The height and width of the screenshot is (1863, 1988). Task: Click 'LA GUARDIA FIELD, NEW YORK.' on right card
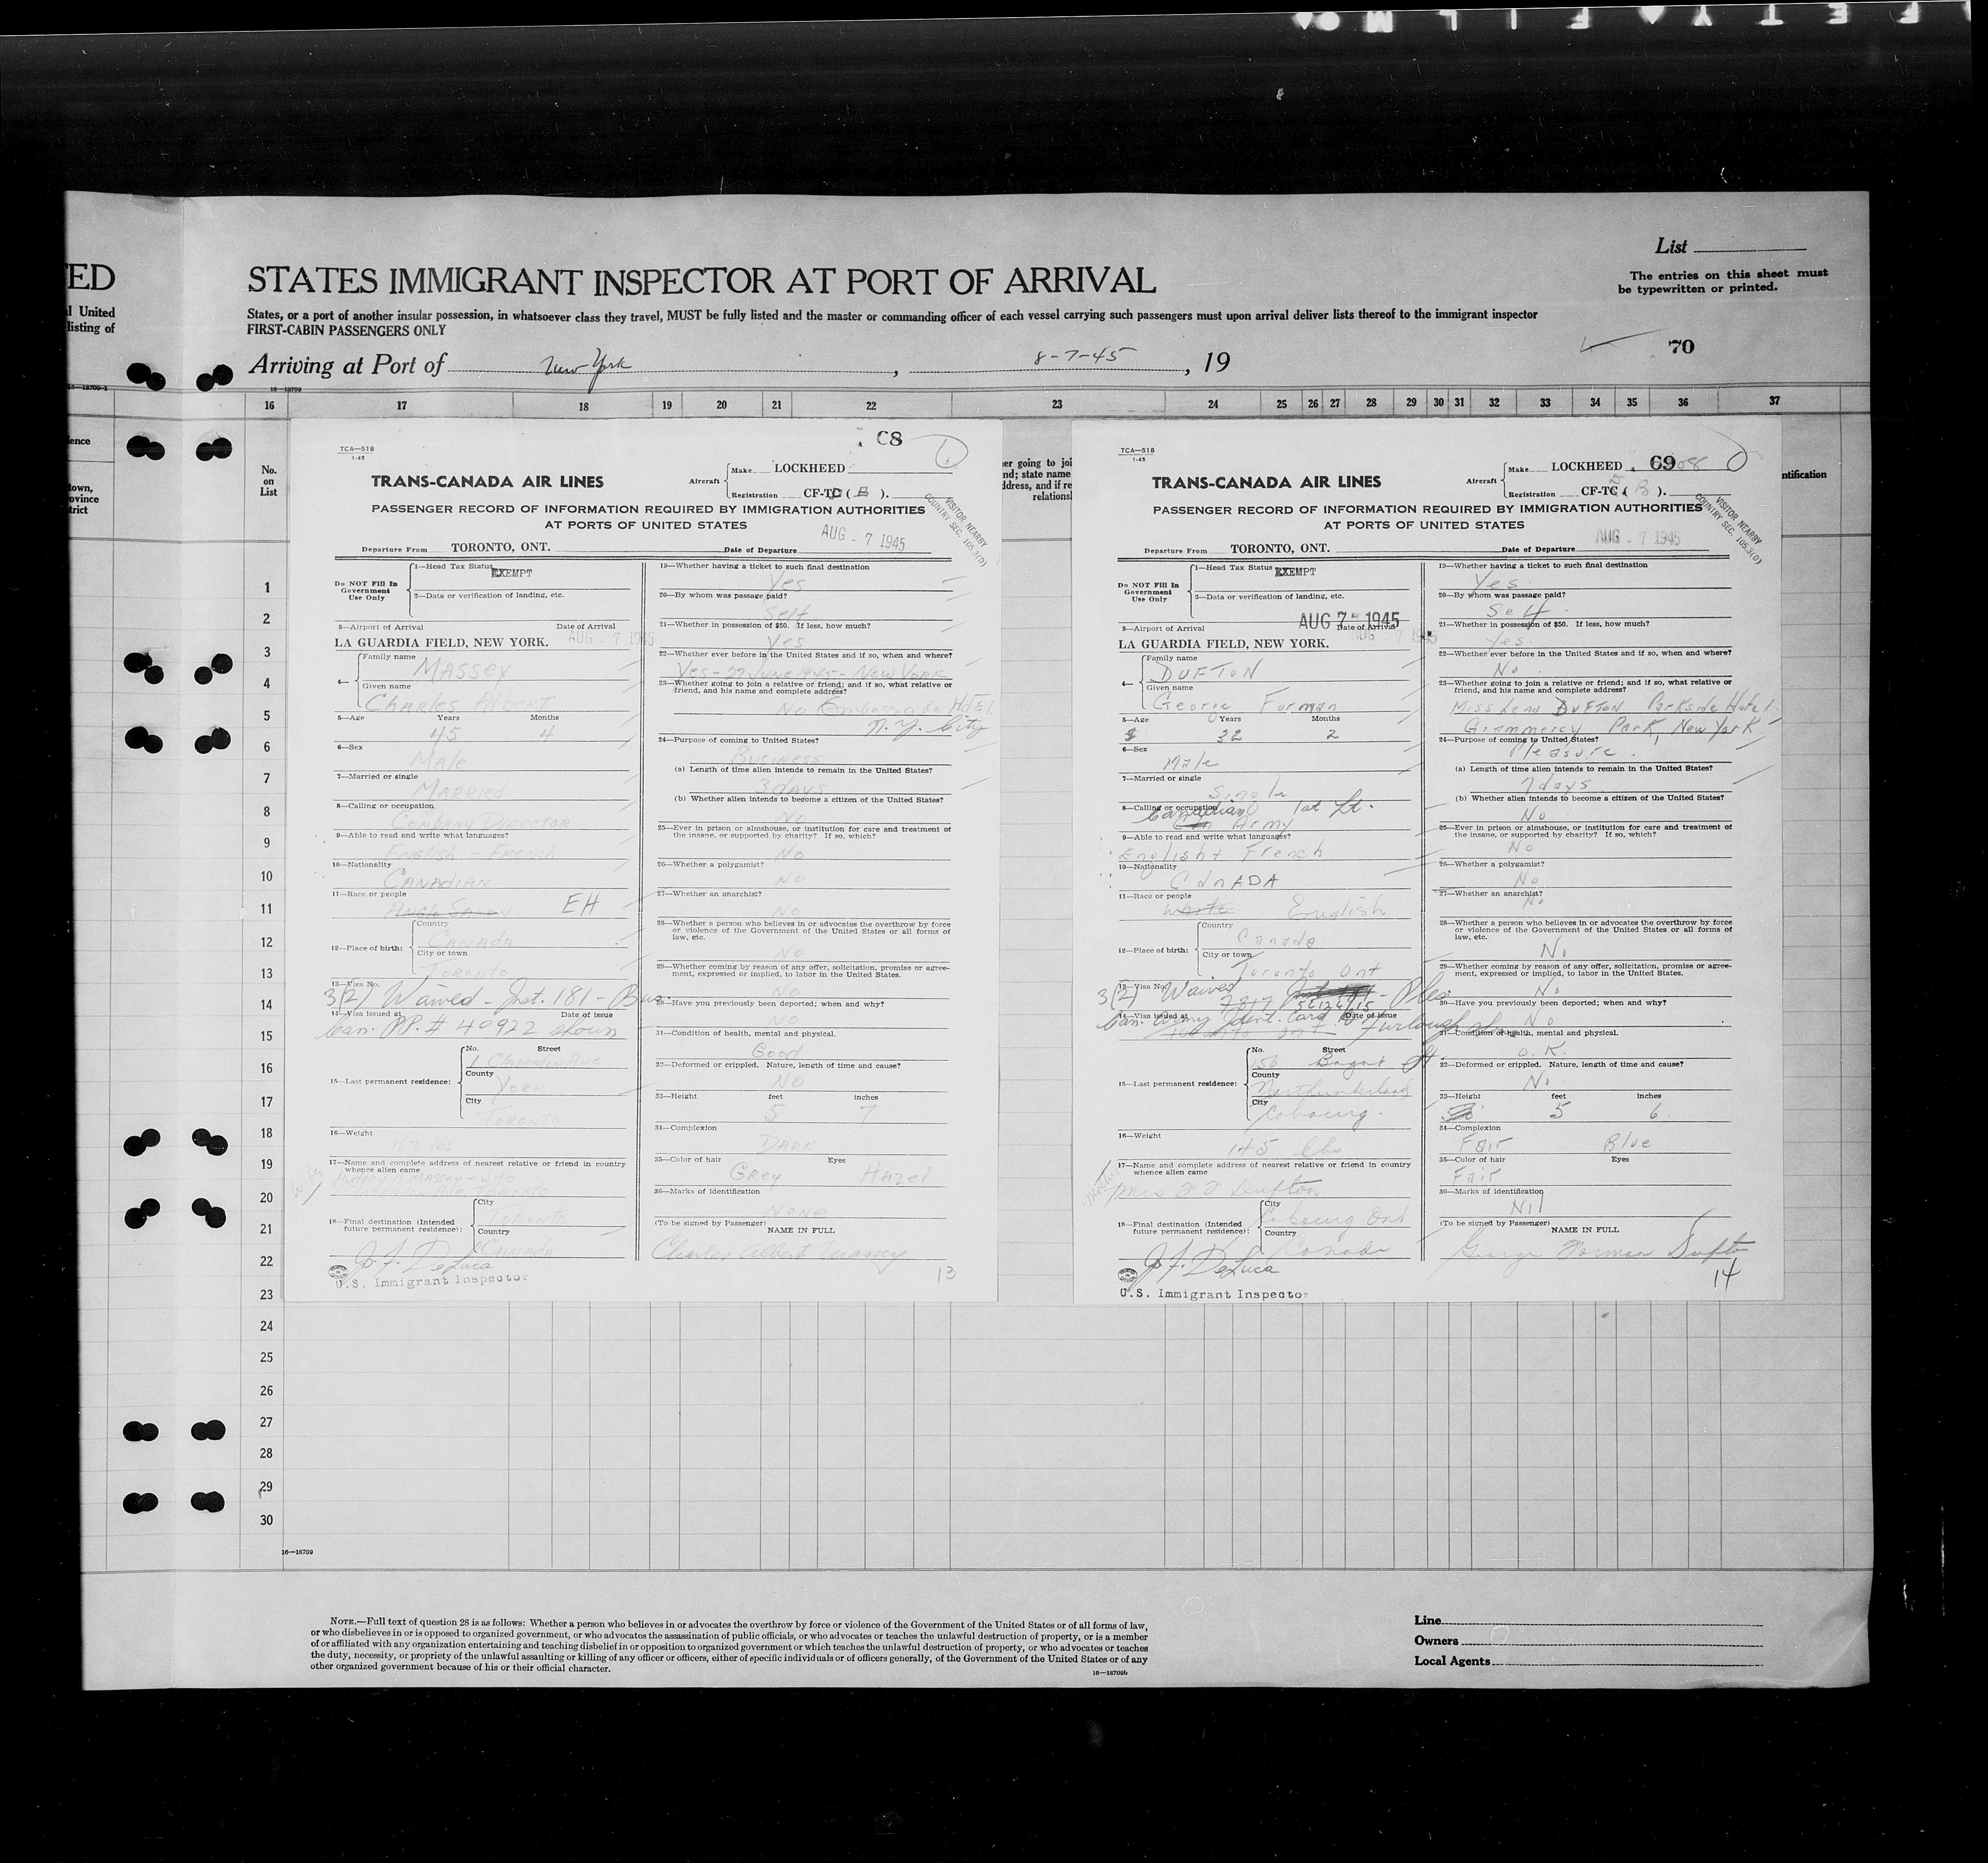click(x=1223, y=644)
